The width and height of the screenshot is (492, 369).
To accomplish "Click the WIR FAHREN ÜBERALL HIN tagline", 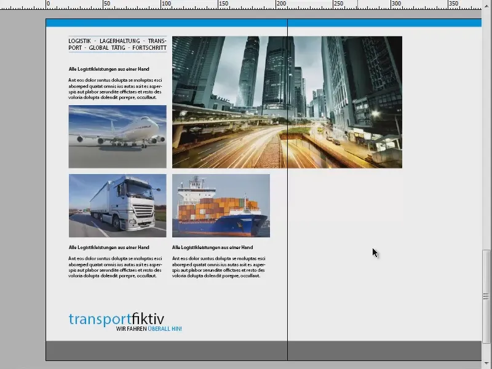I will tap(149, 328).
